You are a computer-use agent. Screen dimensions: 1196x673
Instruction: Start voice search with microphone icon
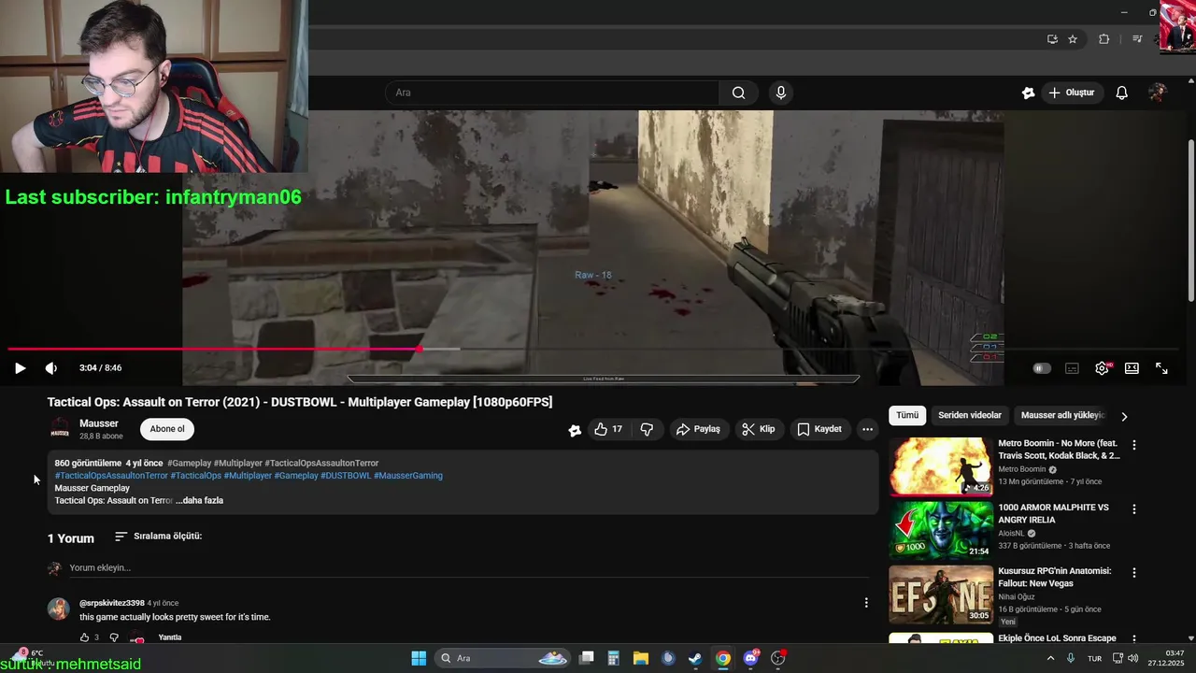click(x=781, y=93)
